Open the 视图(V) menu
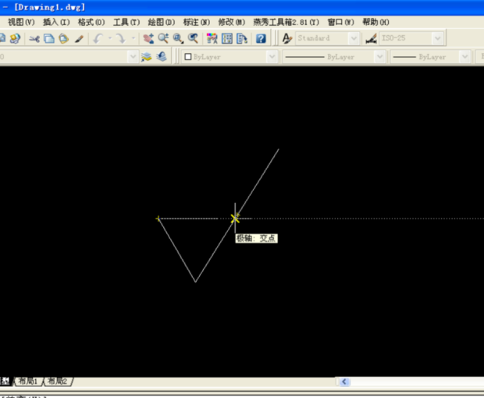The height and width of the screenshot is (398, 484). [x=21, y=22]
